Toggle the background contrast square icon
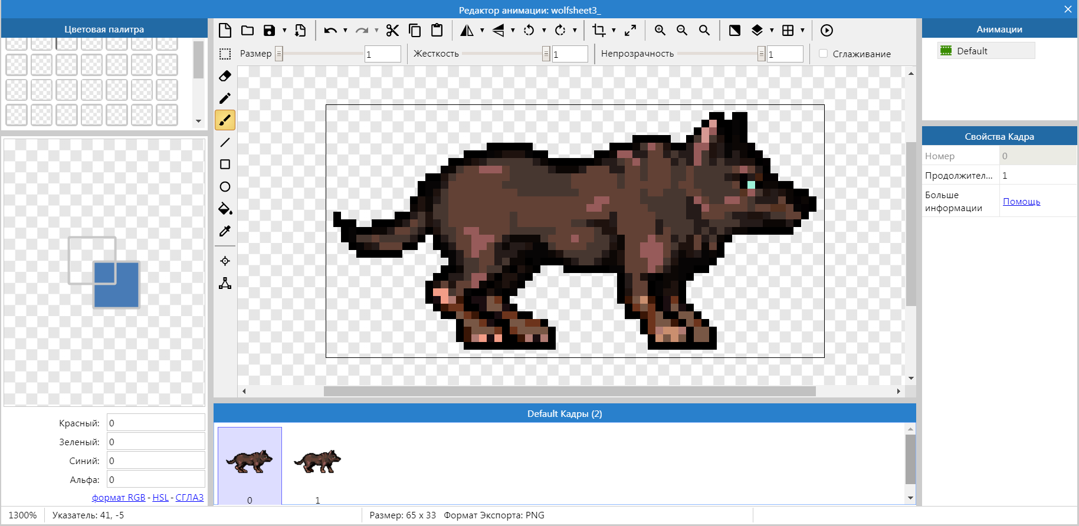Image resolution: width=1079 pixels, height=526 pixels. coord(734,31)
